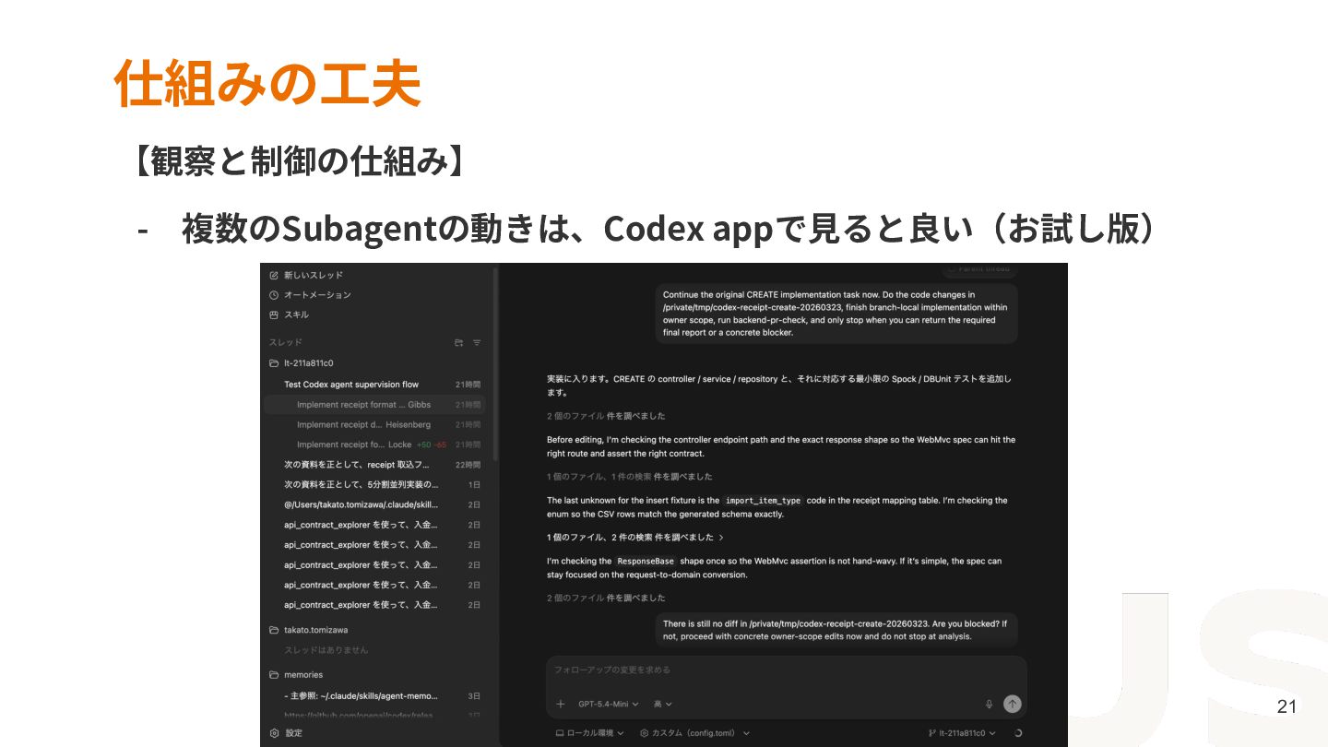Click '1 個のファイル、1 件の検索 件を調べました' line
The height and width of the screenshot is (747, 1328).
click(629, 477)
